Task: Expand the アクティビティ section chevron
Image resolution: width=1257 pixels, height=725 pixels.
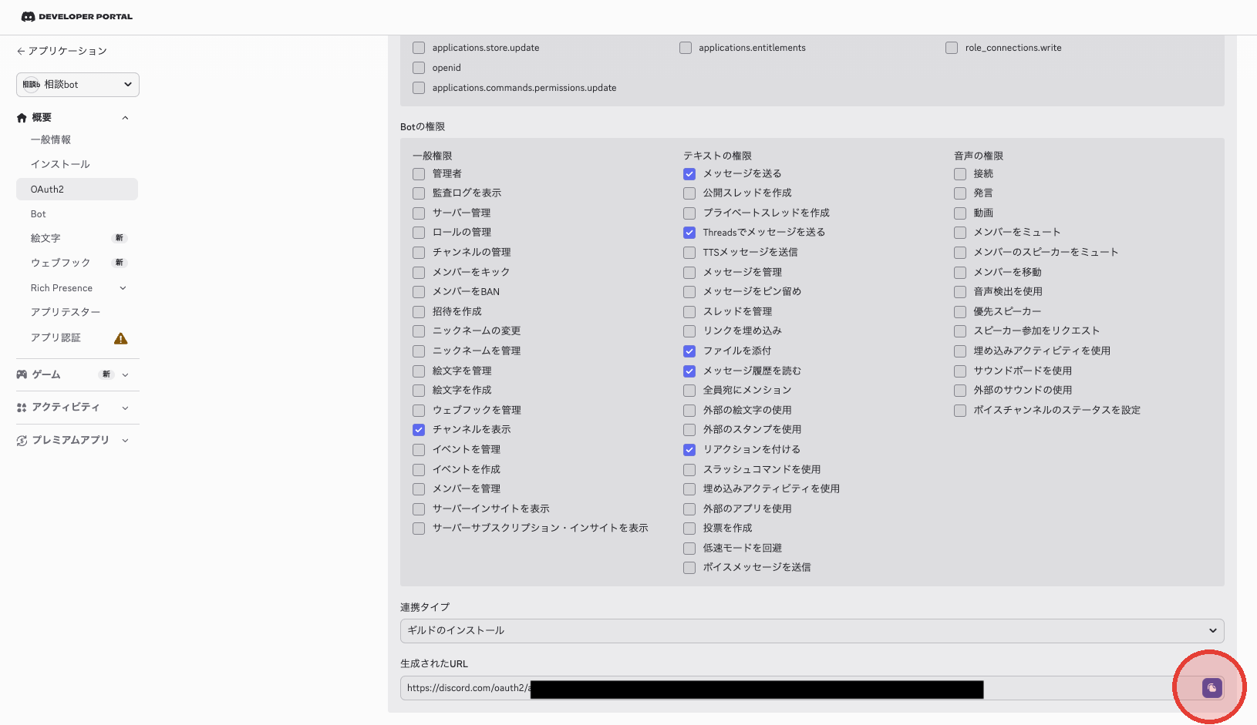Action: pos(125,408)
